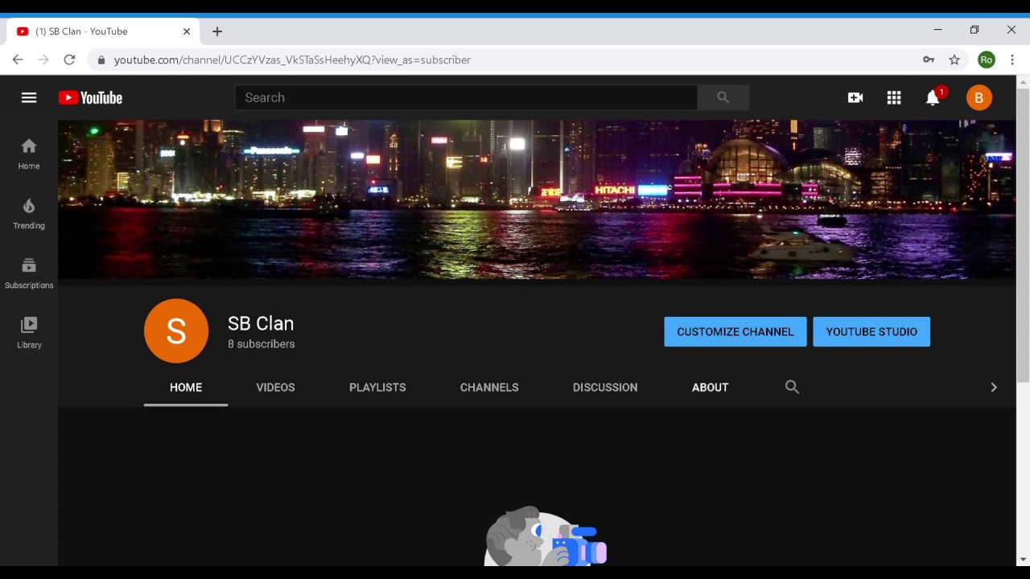Open saved passwords key icon
This screenshot has width=1030, height=579.
[929, 60]
